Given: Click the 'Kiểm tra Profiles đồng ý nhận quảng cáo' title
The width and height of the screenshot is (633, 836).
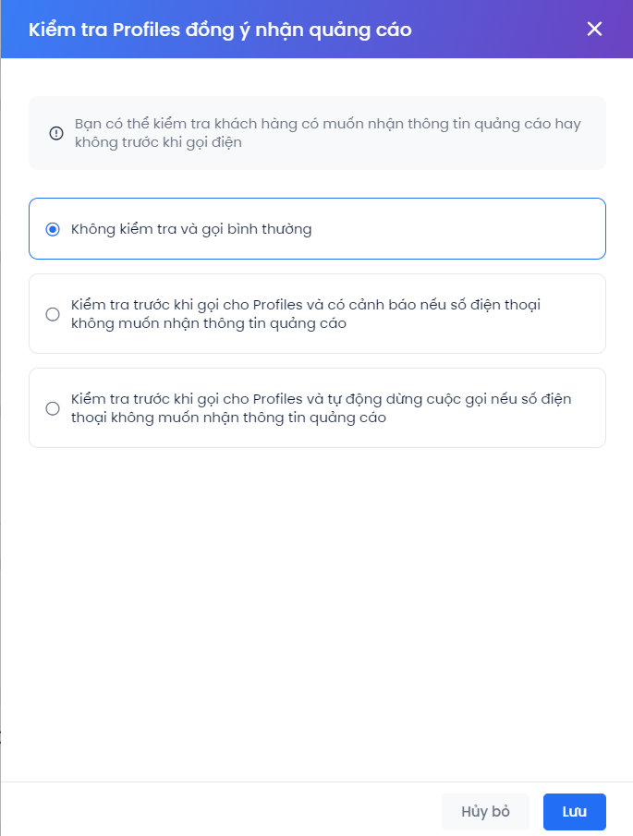Looking at the screenshot, I should coord(220,30).
